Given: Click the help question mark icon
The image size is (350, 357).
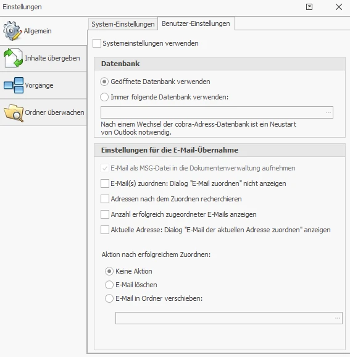Looking at the screenshot, I should tap(309, 7).
